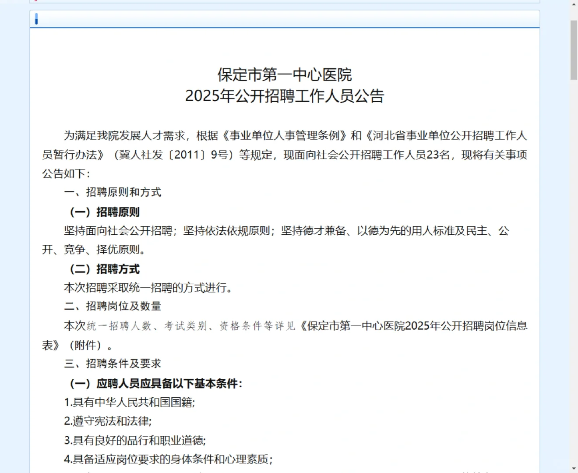Screen dimensions: 578x473
Task: Click the vertical scrollbar thumb
Action: 574,50
